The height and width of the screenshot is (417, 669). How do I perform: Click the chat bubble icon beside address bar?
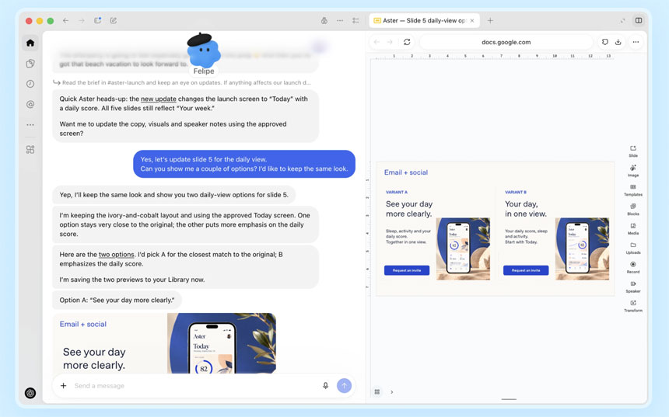[x=605, y=42]
